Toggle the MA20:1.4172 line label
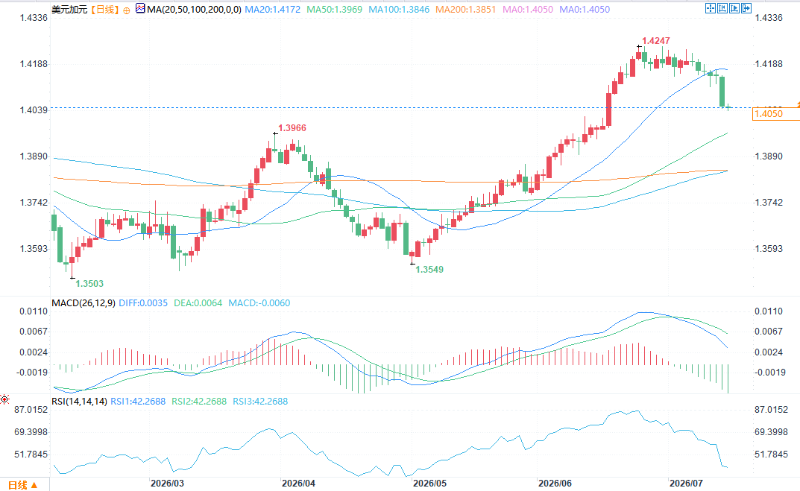The width and height of the screenshot is (800, 491). [272, 9]
